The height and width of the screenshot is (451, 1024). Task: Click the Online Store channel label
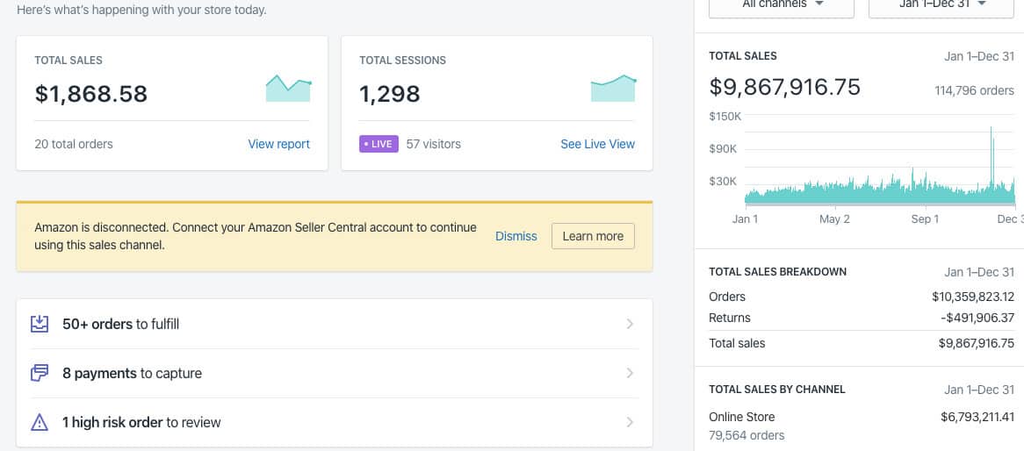742,417
